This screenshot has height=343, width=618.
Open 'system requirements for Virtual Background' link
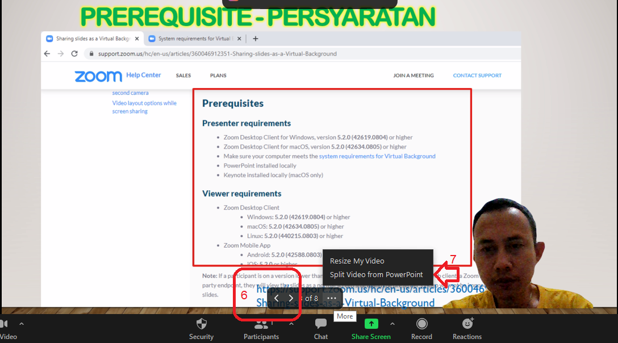tap(377, 156)
